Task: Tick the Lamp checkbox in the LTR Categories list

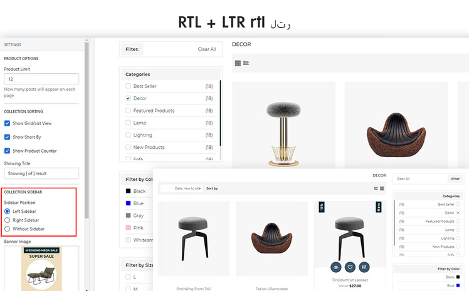Action: point(128,123)
